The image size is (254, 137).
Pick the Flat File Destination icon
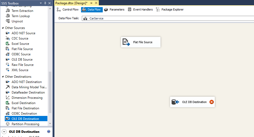point(8,108)
